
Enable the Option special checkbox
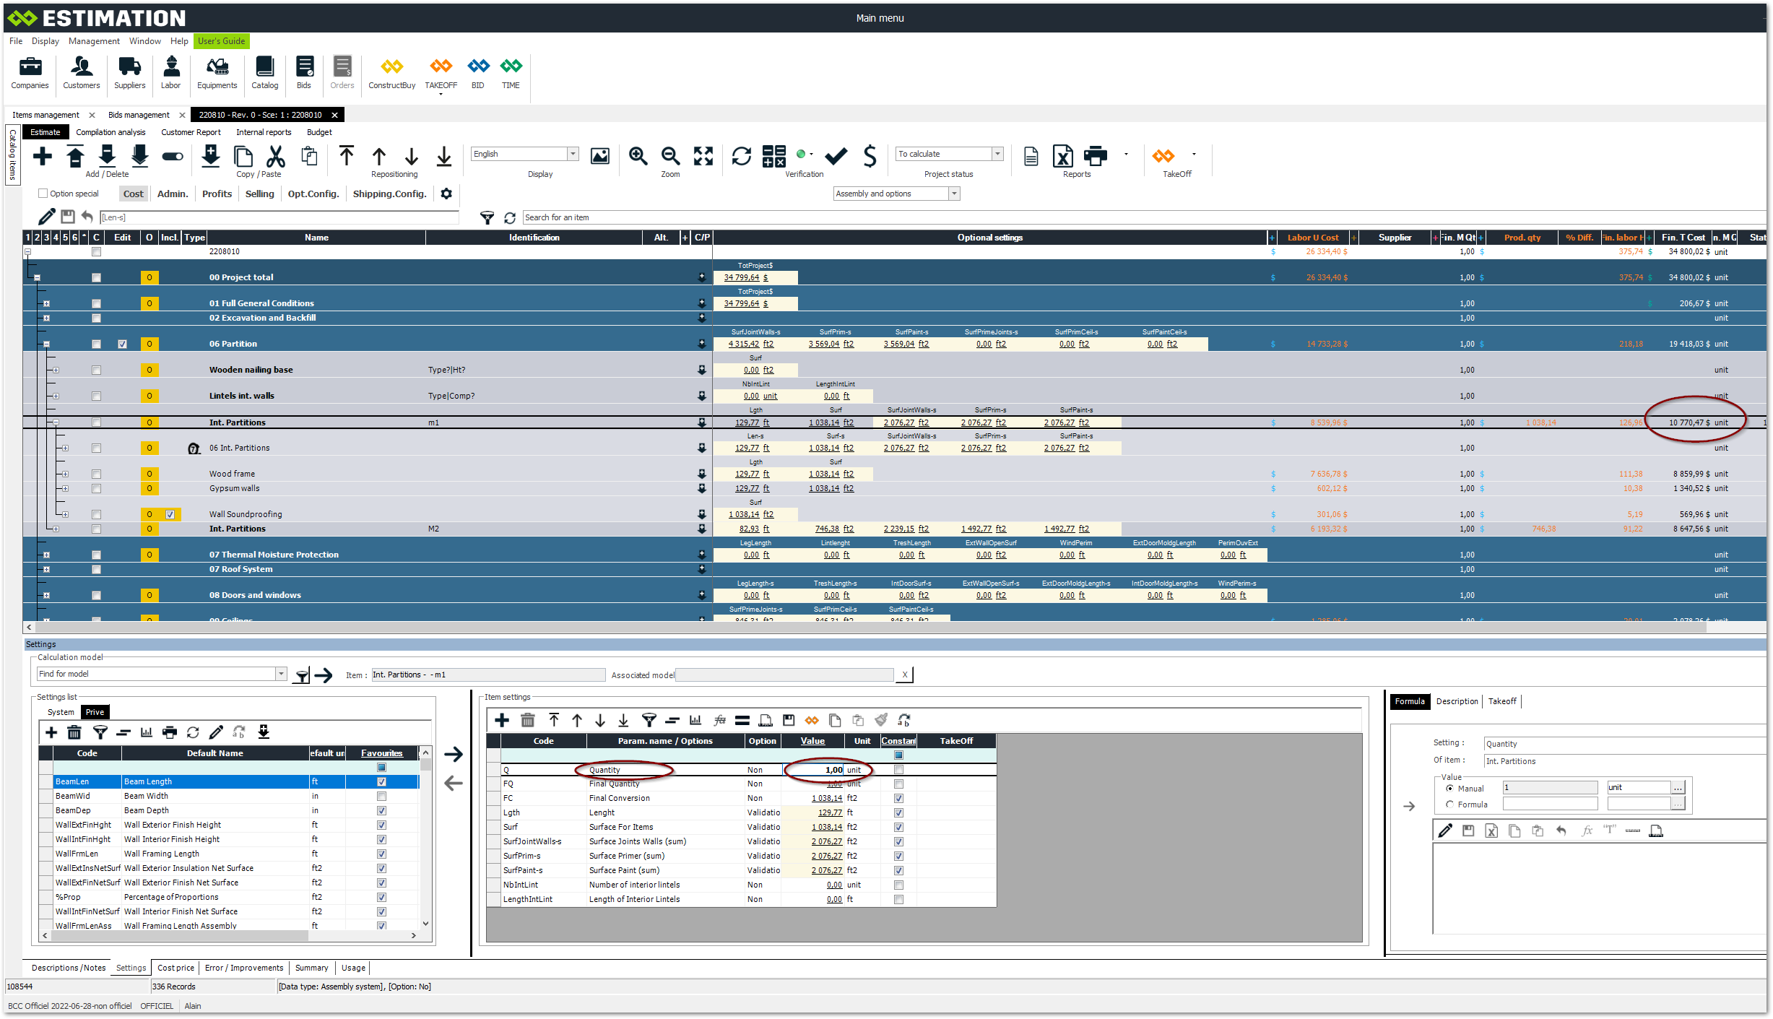click(43, 194)
